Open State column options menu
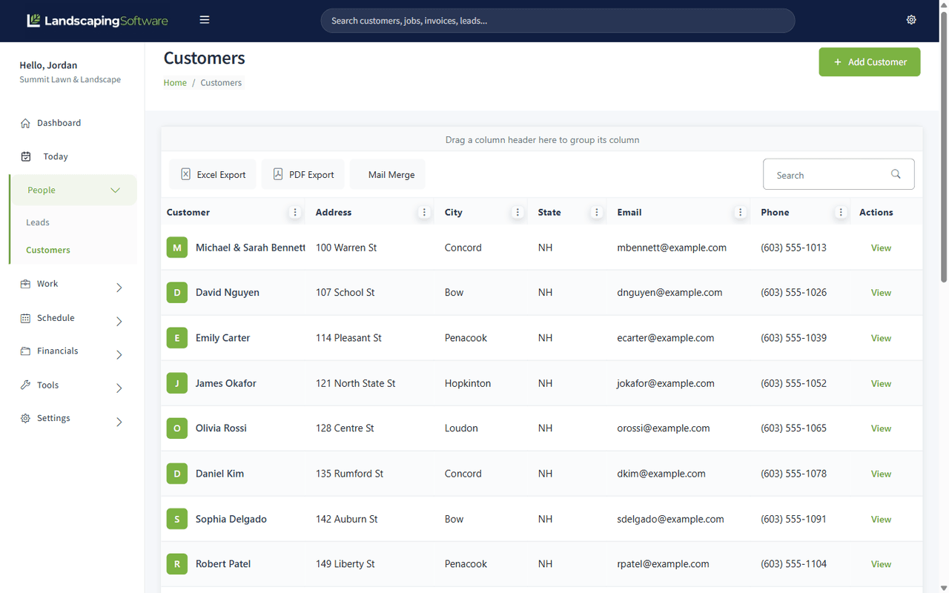The image size is (949, 593). tap(597, 213)
